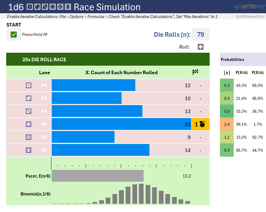The image size is (266, 212).
Task: Click the lane 4 die face icon
Action: point(28,124)
